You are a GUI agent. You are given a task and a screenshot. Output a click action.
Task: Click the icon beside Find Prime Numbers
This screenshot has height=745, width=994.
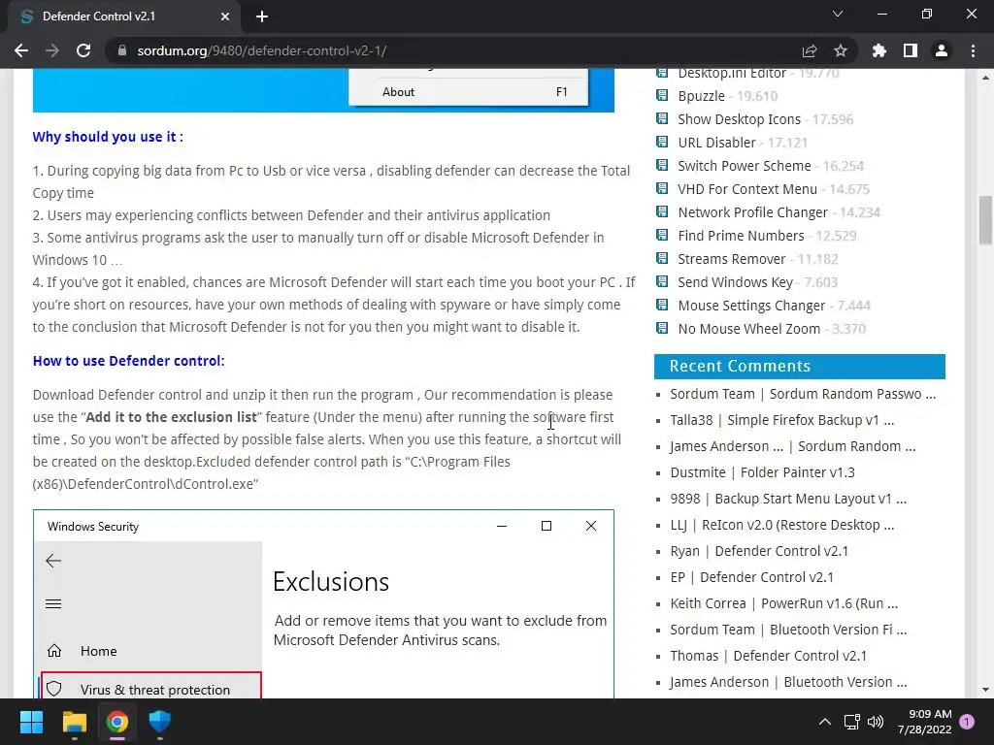662,236
